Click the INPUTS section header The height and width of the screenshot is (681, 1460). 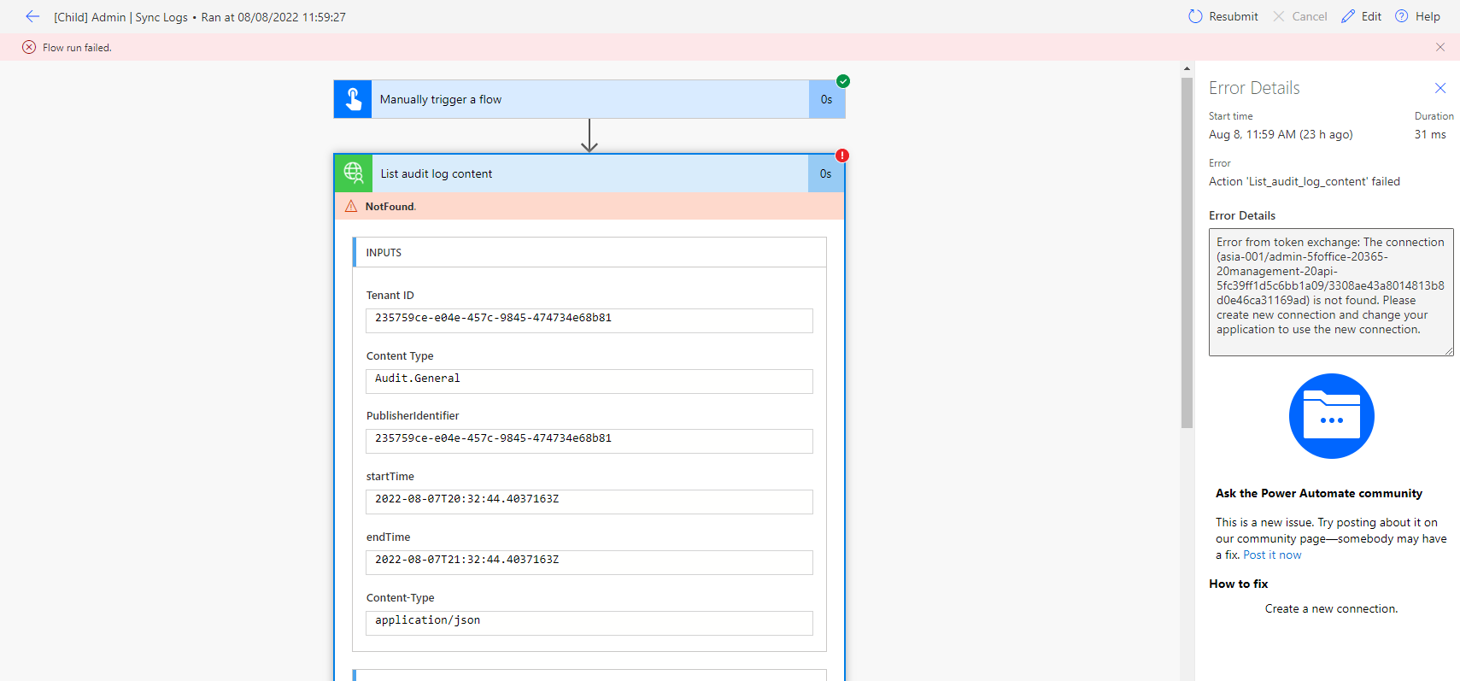point(589,252)
